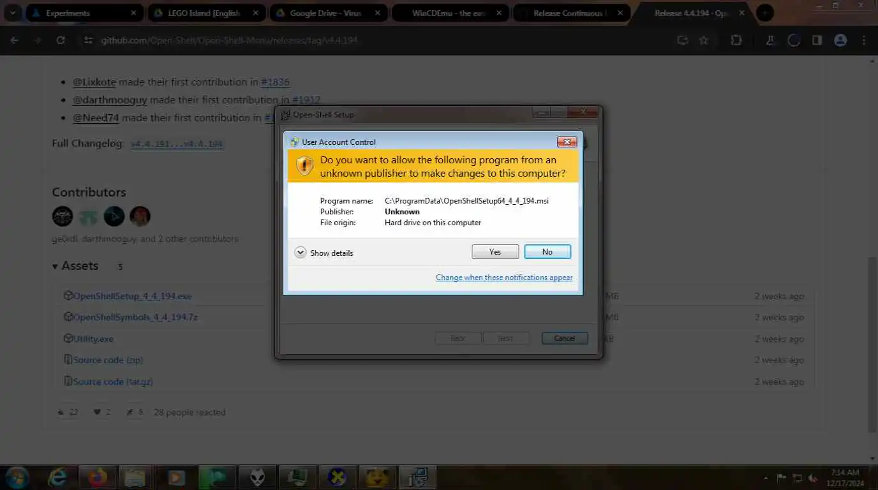The image size is (878, 490).
Task: Open the @Lixkote contributor link
Action: coord(94,82)
